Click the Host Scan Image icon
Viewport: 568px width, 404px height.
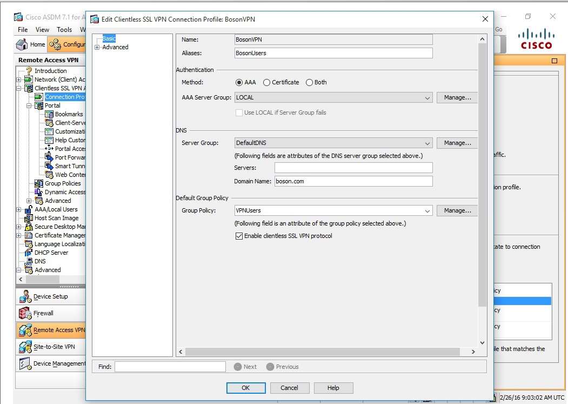(x=29, y=218)
